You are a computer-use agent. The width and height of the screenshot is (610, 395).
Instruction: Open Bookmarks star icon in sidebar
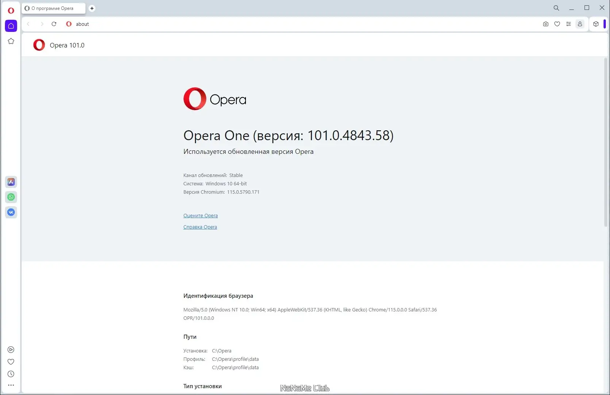pyautogui.click(x=11, y=41)
